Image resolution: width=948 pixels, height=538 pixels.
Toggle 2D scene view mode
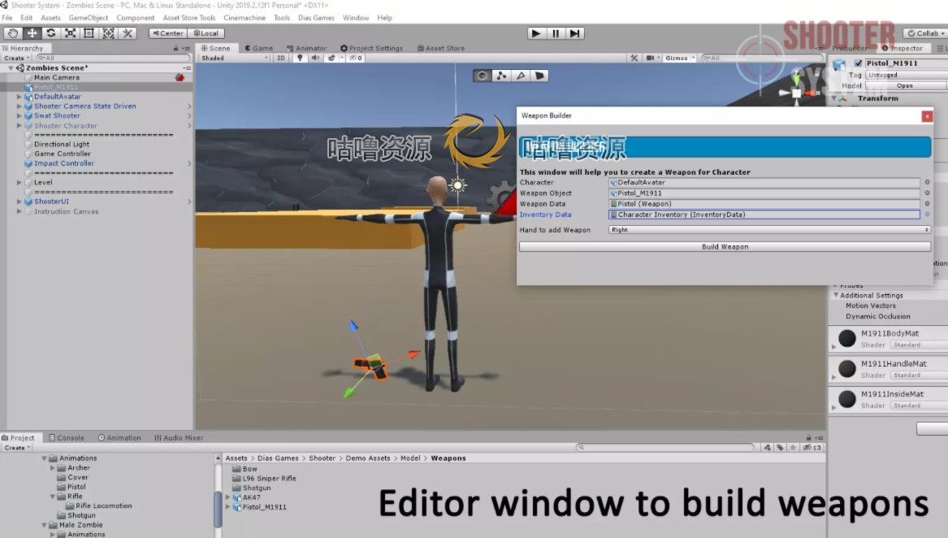280,58
